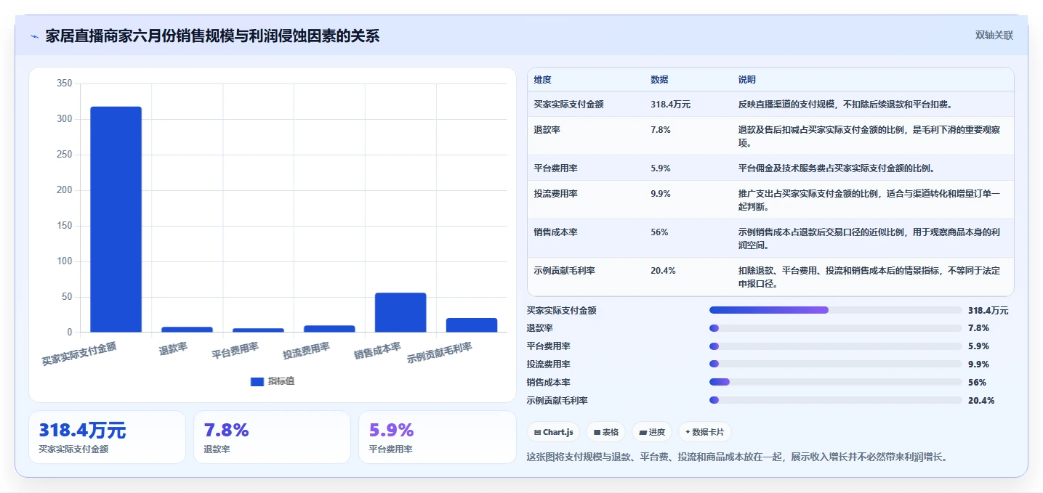Click the blue 指标值 legend color box
This screenshot has width=1043, height=493.
pos(257,381)
